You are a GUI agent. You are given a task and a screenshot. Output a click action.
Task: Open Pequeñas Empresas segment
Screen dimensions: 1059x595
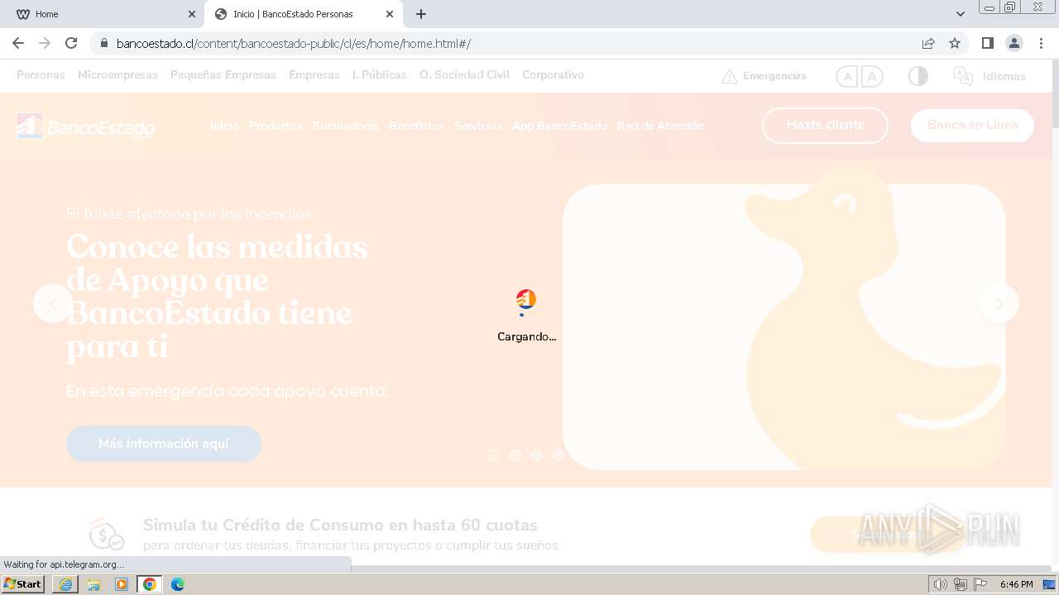[223, 74]
